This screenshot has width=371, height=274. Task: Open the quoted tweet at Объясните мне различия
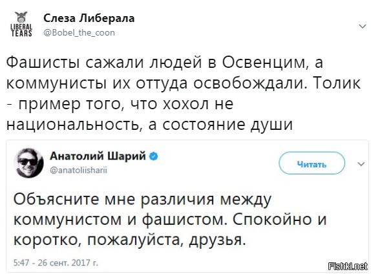(x=142, y=200)
